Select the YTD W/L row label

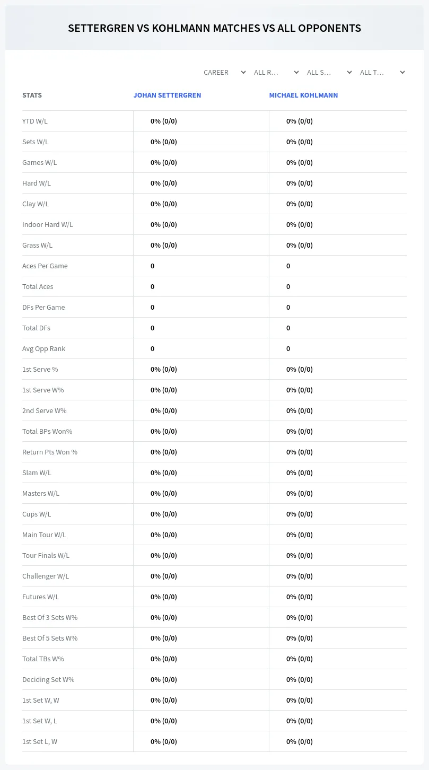pyautogui.click(x=35, y=121)
